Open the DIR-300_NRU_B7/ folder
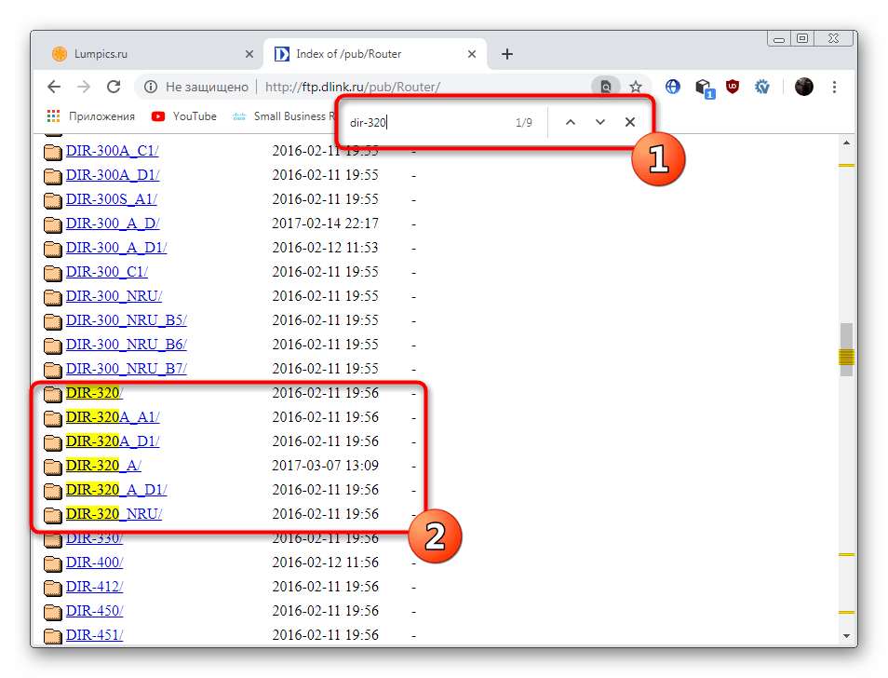888x678 pixels. (x=127, y=369)
